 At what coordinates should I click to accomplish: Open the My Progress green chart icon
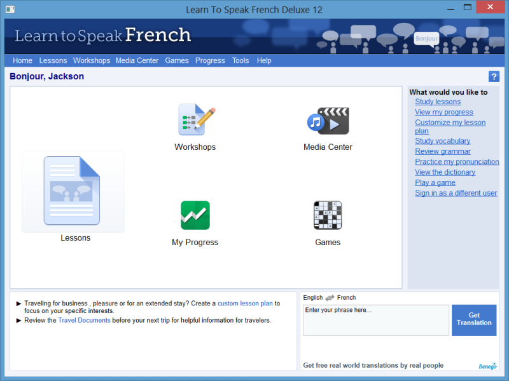pyautogui.click(x=195, y=215)
